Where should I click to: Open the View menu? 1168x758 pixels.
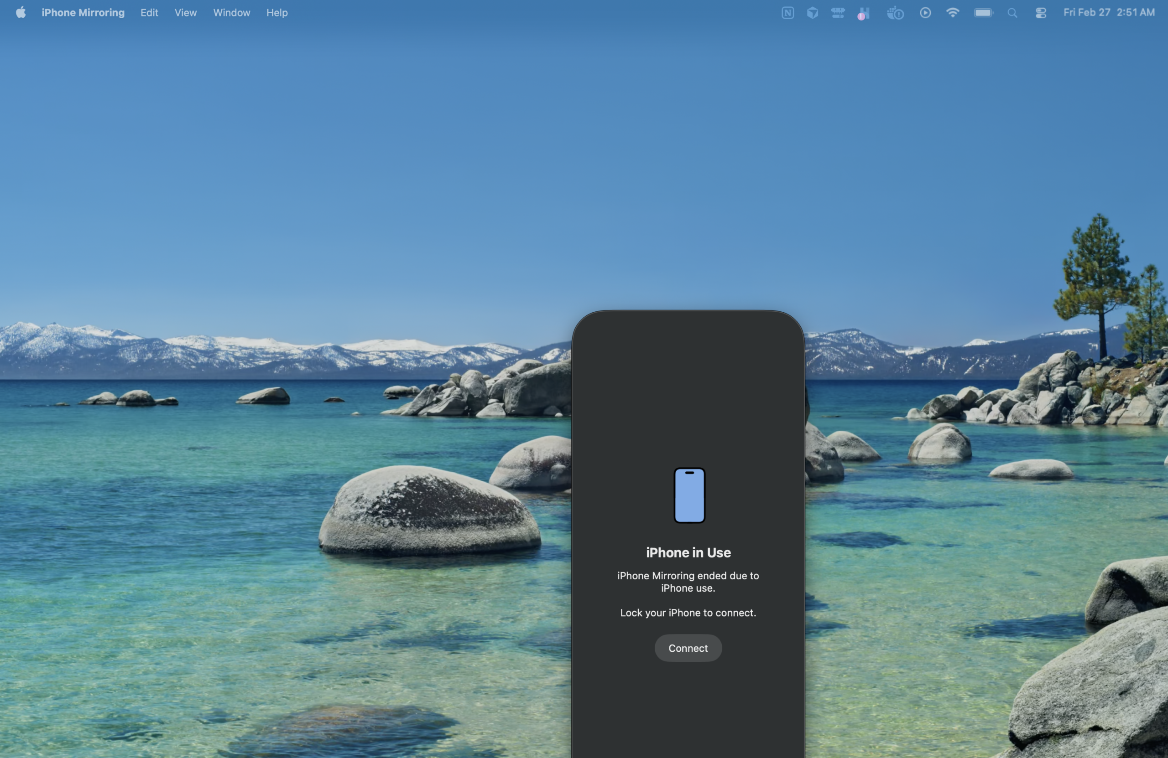[x=186, y=13]
